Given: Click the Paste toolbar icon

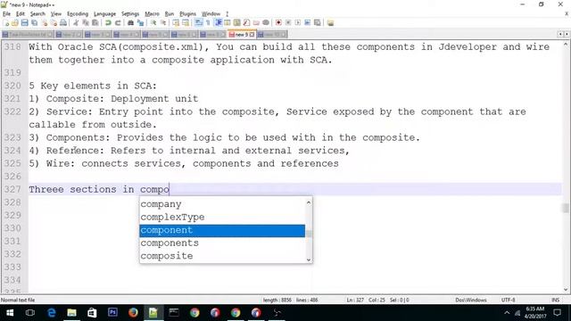Looking at the screenshot, I should 95,23.
